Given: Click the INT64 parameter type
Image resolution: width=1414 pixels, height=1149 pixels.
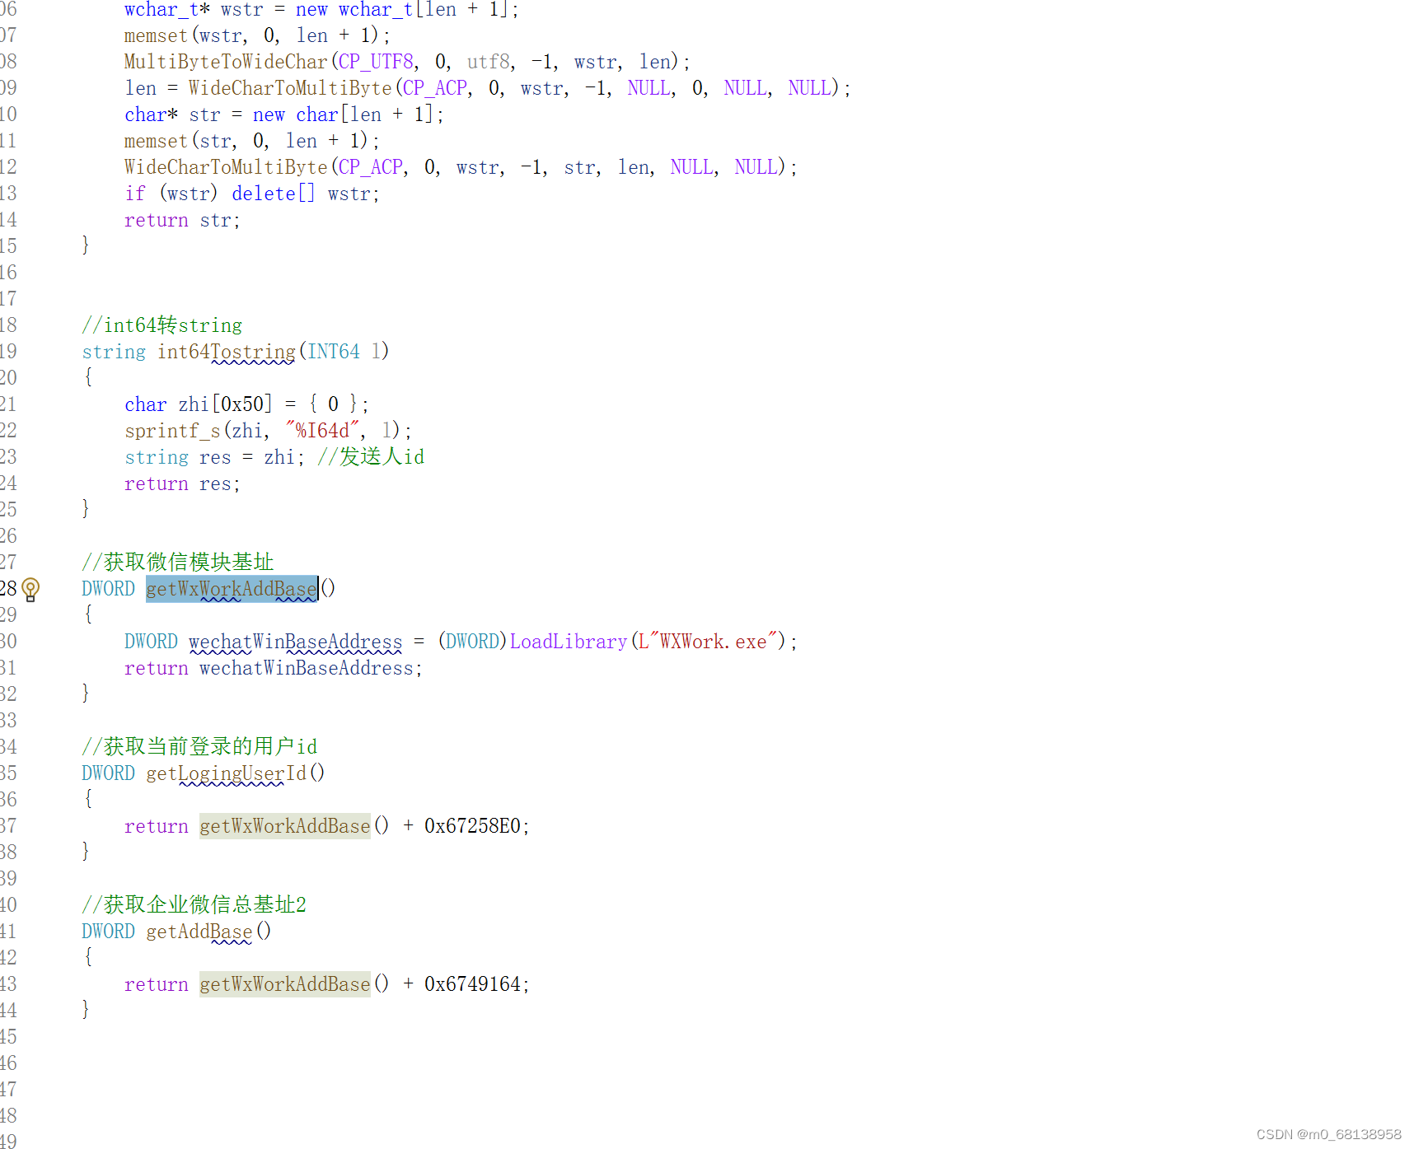Looking at the screenshot, I should coord(334,352).
